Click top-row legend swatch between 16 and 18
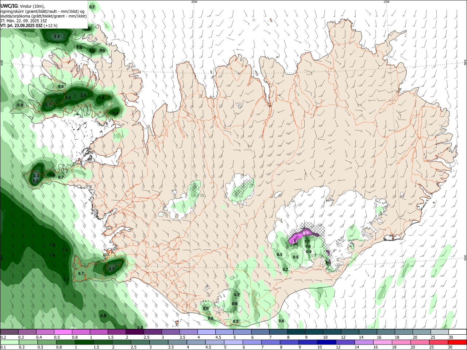The image size is (467, 350). pos(386,332)
